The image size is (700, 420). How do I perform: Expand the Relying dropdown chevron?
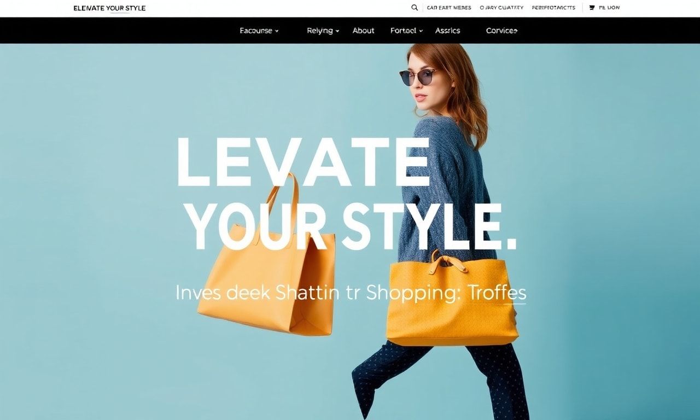point(337,31)
